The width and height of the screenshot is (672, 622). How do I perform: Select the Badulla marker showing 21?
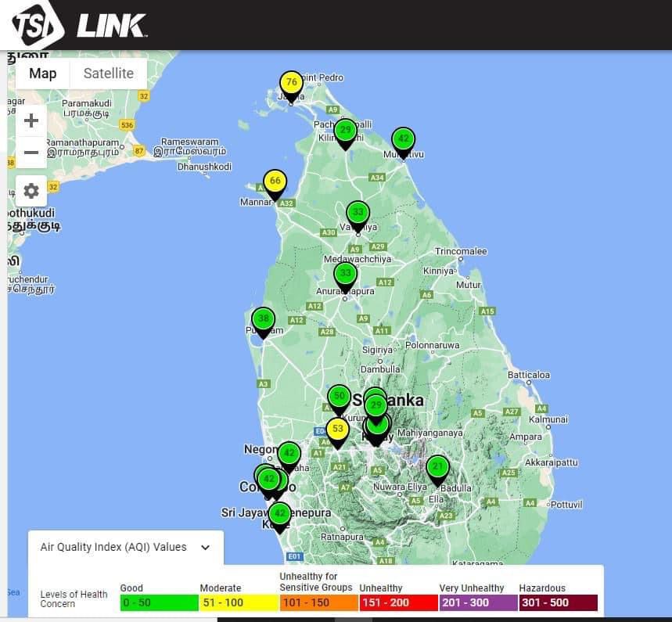437,466
